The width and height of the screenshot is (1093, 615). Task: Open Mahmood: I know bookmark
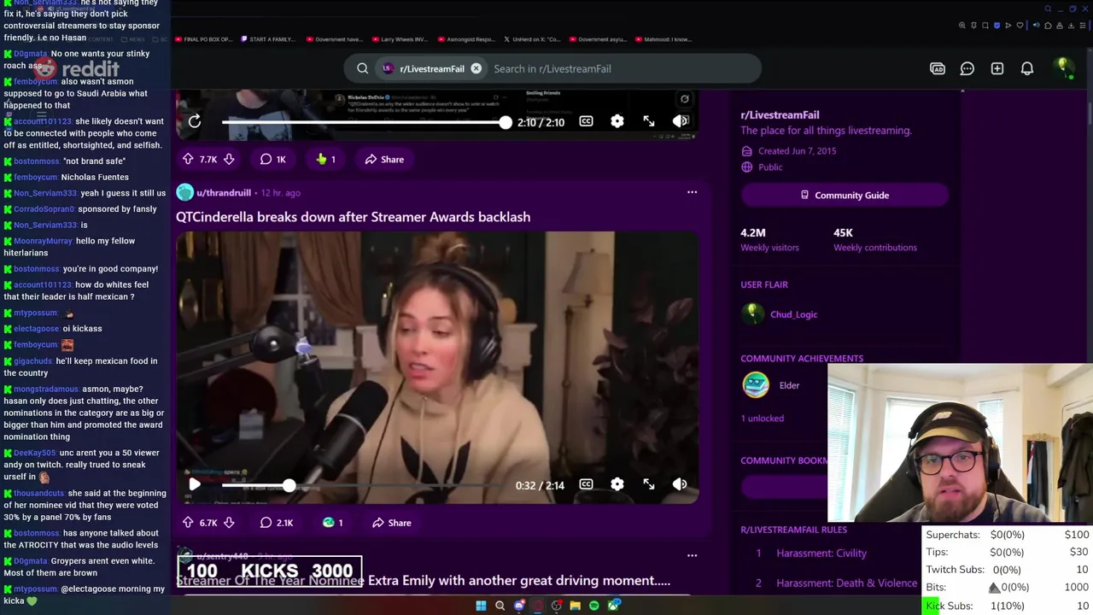point(663,39)
